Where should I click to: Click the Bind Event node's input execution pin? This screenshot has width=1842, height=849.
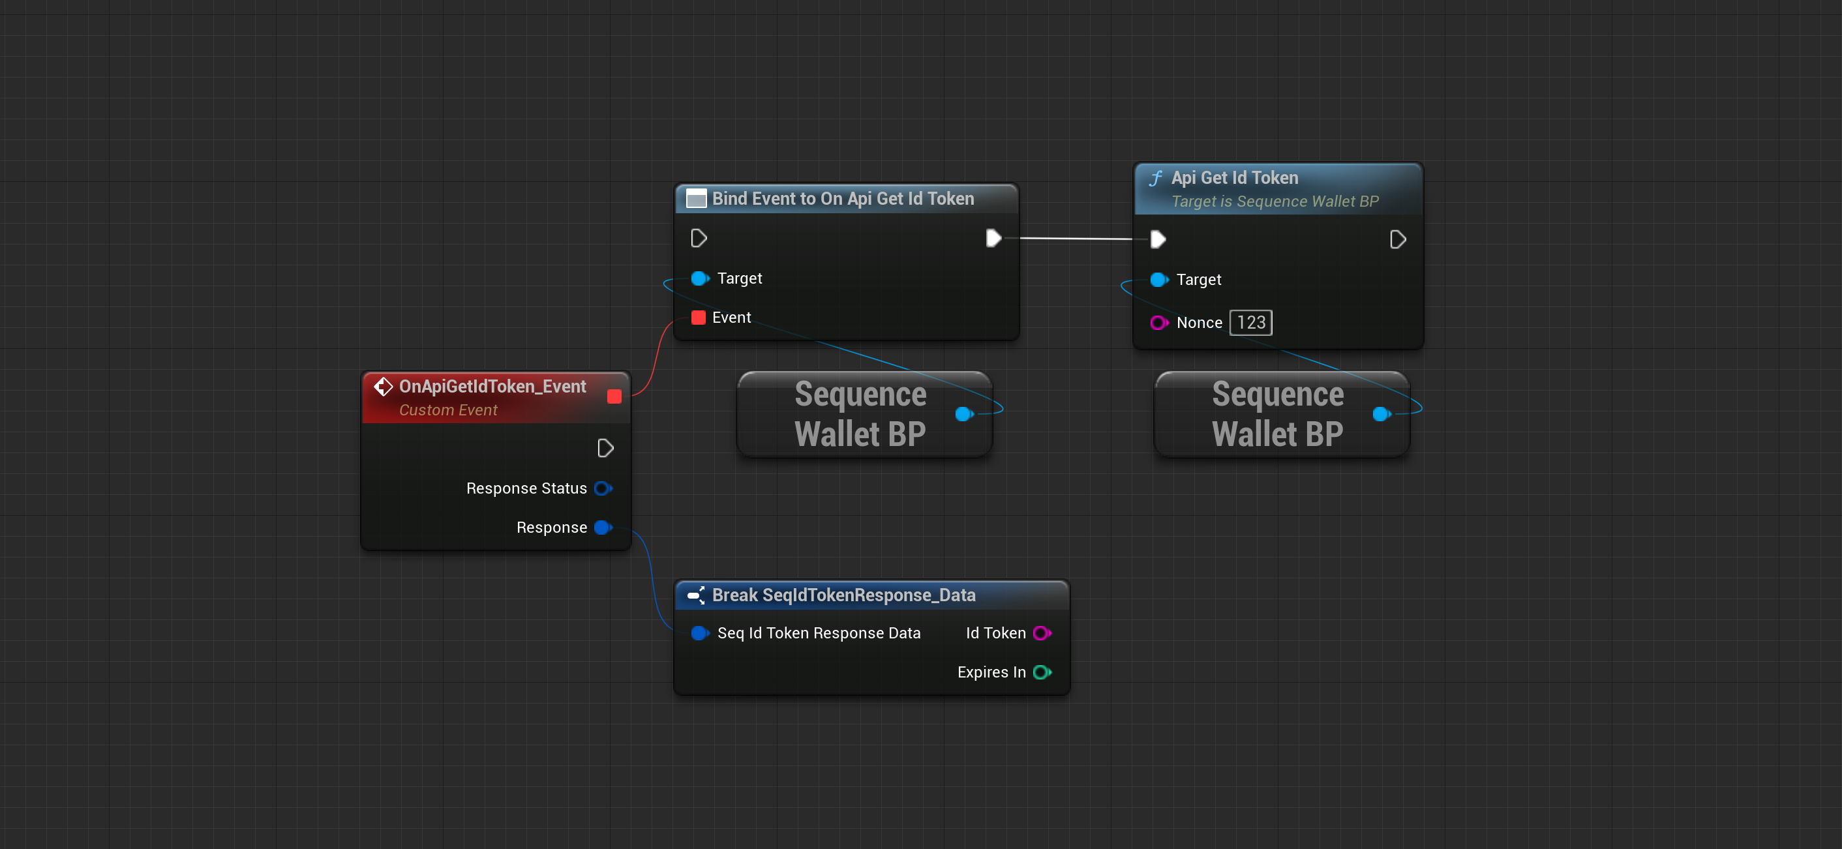click(699, 238)
